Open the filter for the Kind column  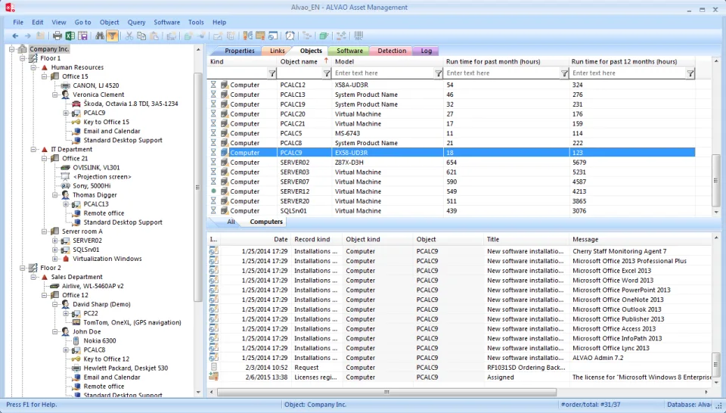pyautogui.click(x=272, y=73)
